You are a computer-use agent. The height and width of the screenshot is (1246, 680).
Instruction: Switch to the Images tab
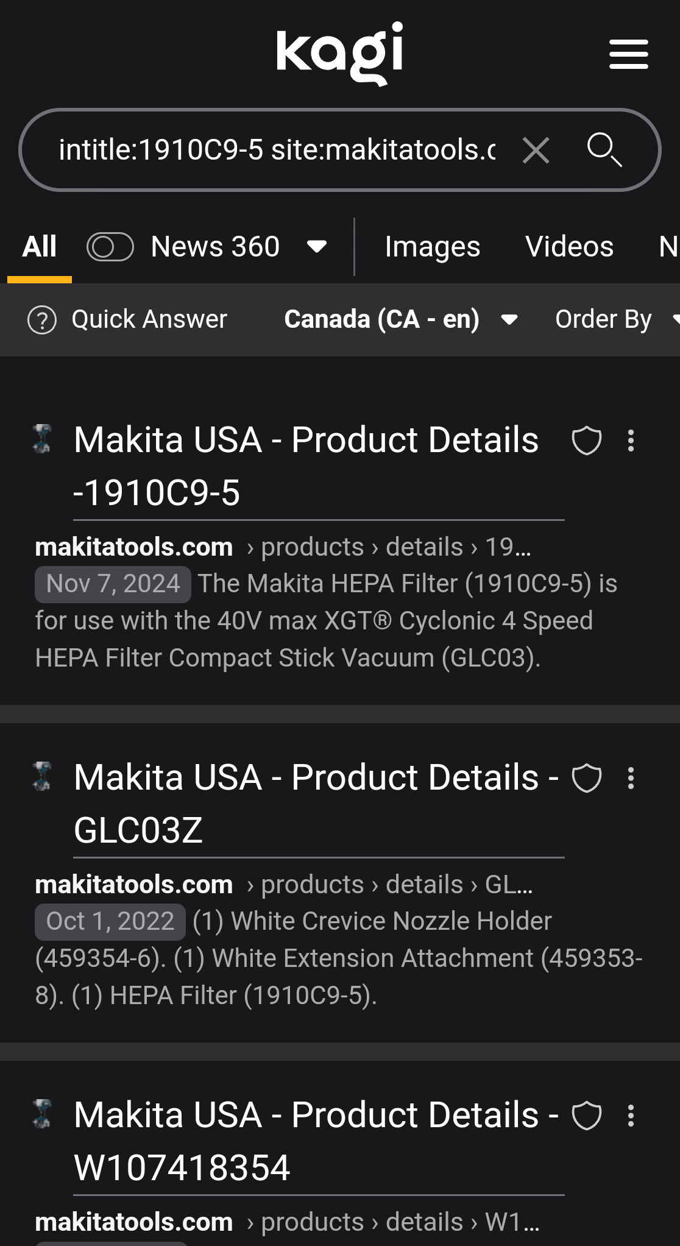pos(432,247)
